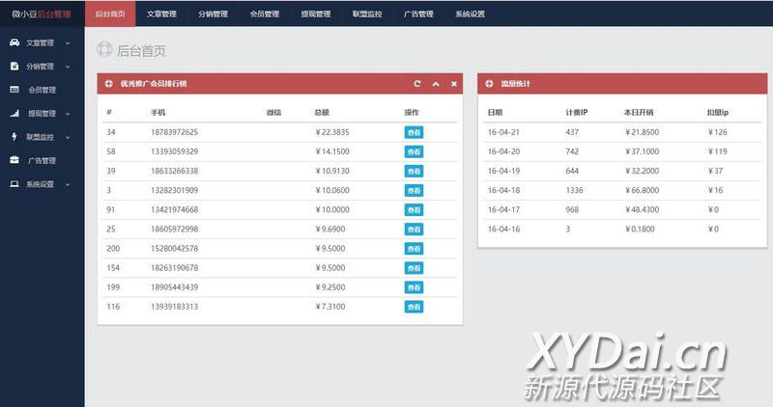773x407 pixels.
Task: Expand the sidebar 文章管理 chevron
Action: coord(68,42)
